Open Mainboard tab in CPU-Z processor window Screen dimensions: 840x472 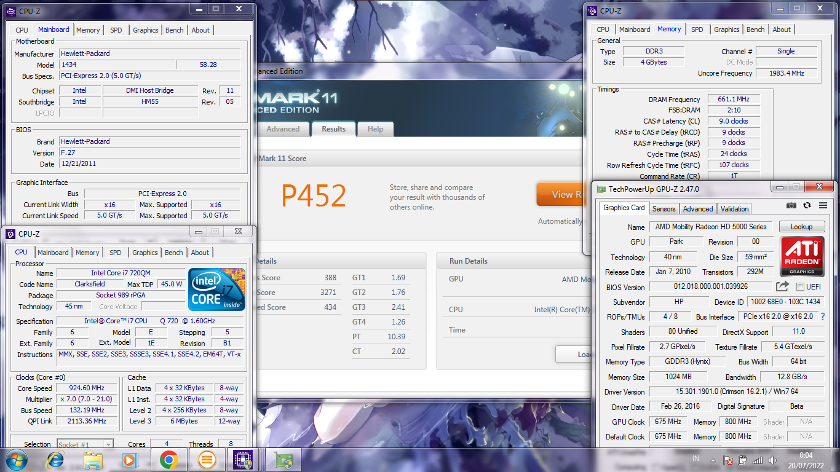[53, 253]
